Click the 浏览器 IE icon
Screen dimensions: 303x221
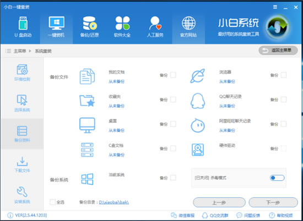click(x=197, y=76)
